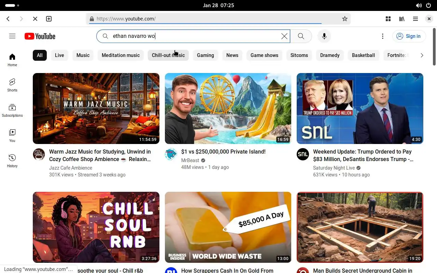The width and height of the screenshot is (437, 273).
Task: Open YouTube settings three-dot menu
Action: 383,36
